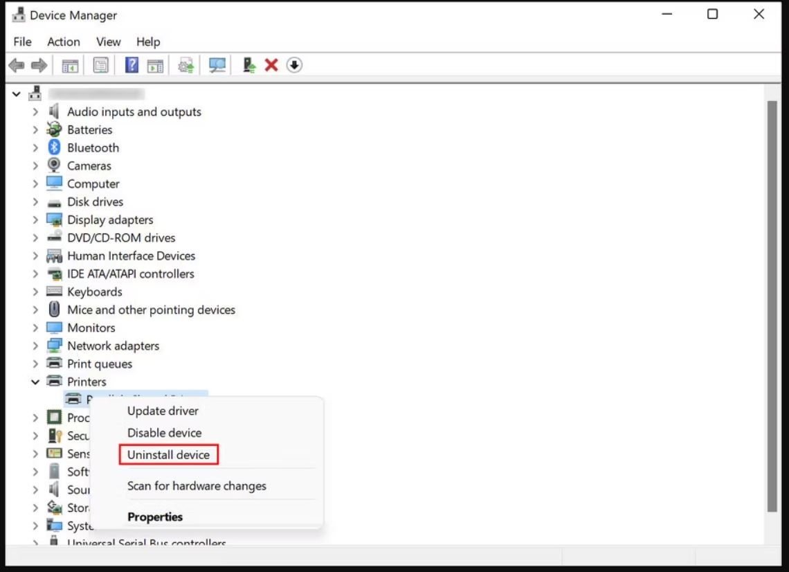Screen dimensions: 789x572
Task: Open the Help question-mark toolbar icon
Action: pos(131,65)
